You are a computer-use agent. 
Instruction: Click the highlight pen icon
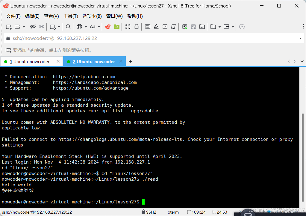point(156,27)
